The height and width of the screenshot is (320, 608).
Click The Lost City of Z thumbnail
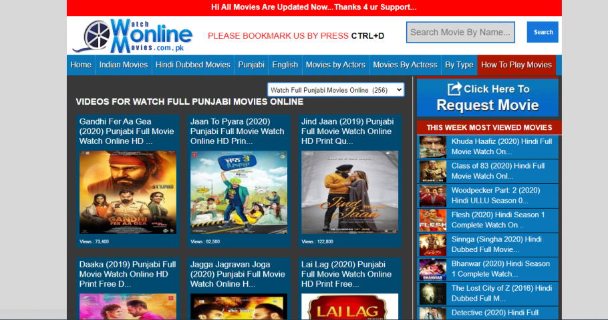(x=433, y=293)
